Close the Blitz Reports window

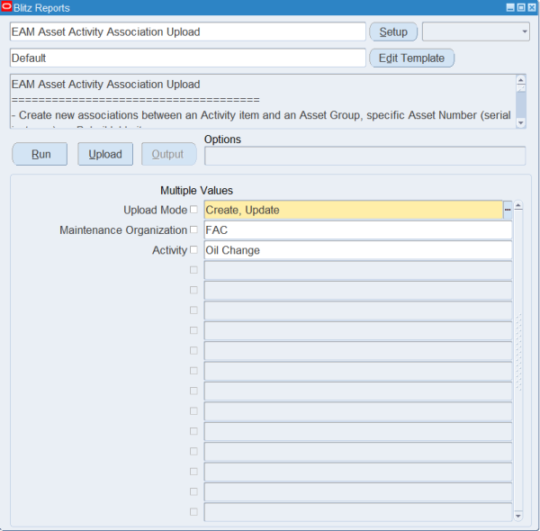point(532,7)
